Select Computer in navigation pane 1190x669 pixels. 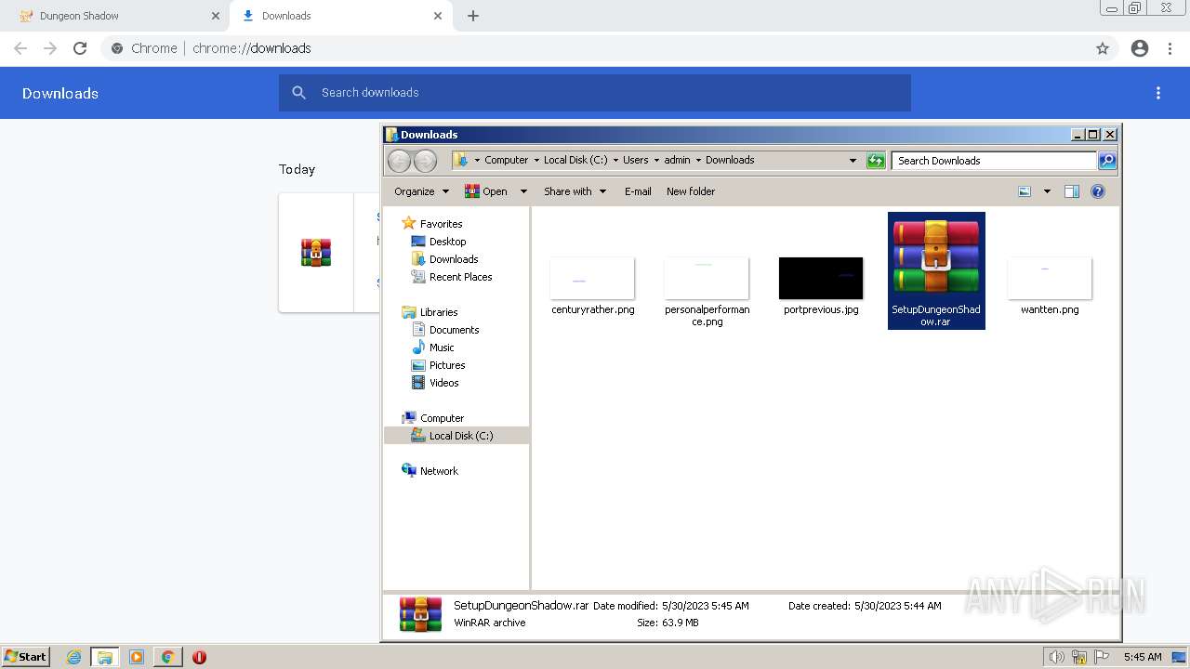[442, 418]
